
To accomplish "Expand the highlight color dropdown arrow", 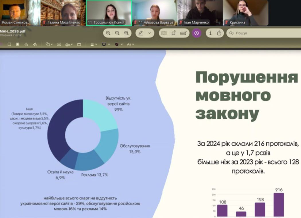I will tap(150, 33).
